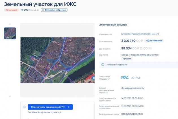The height and width of the screenshot is (119, 178).
Task: Click the shield icon left of ЕГРН button
Action: [x=24, y=107]
